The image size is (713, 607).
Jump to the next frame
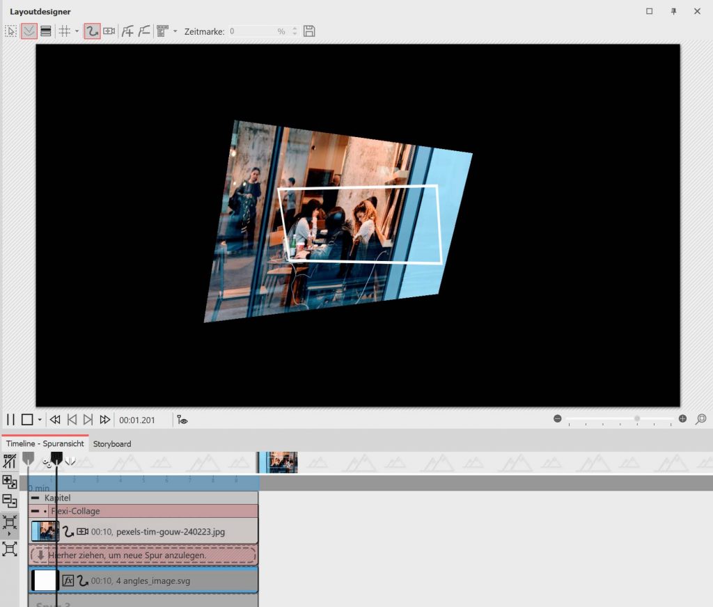coord(88,420)
